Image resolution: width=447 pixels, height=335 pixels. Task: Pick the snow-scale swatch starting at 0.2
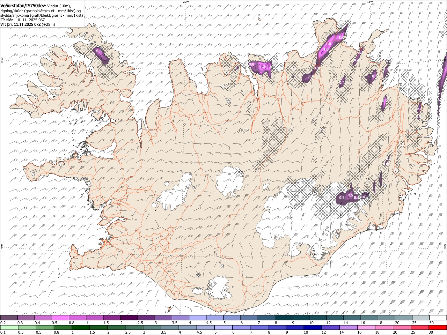pyautogui.click(x=9, y=318)
